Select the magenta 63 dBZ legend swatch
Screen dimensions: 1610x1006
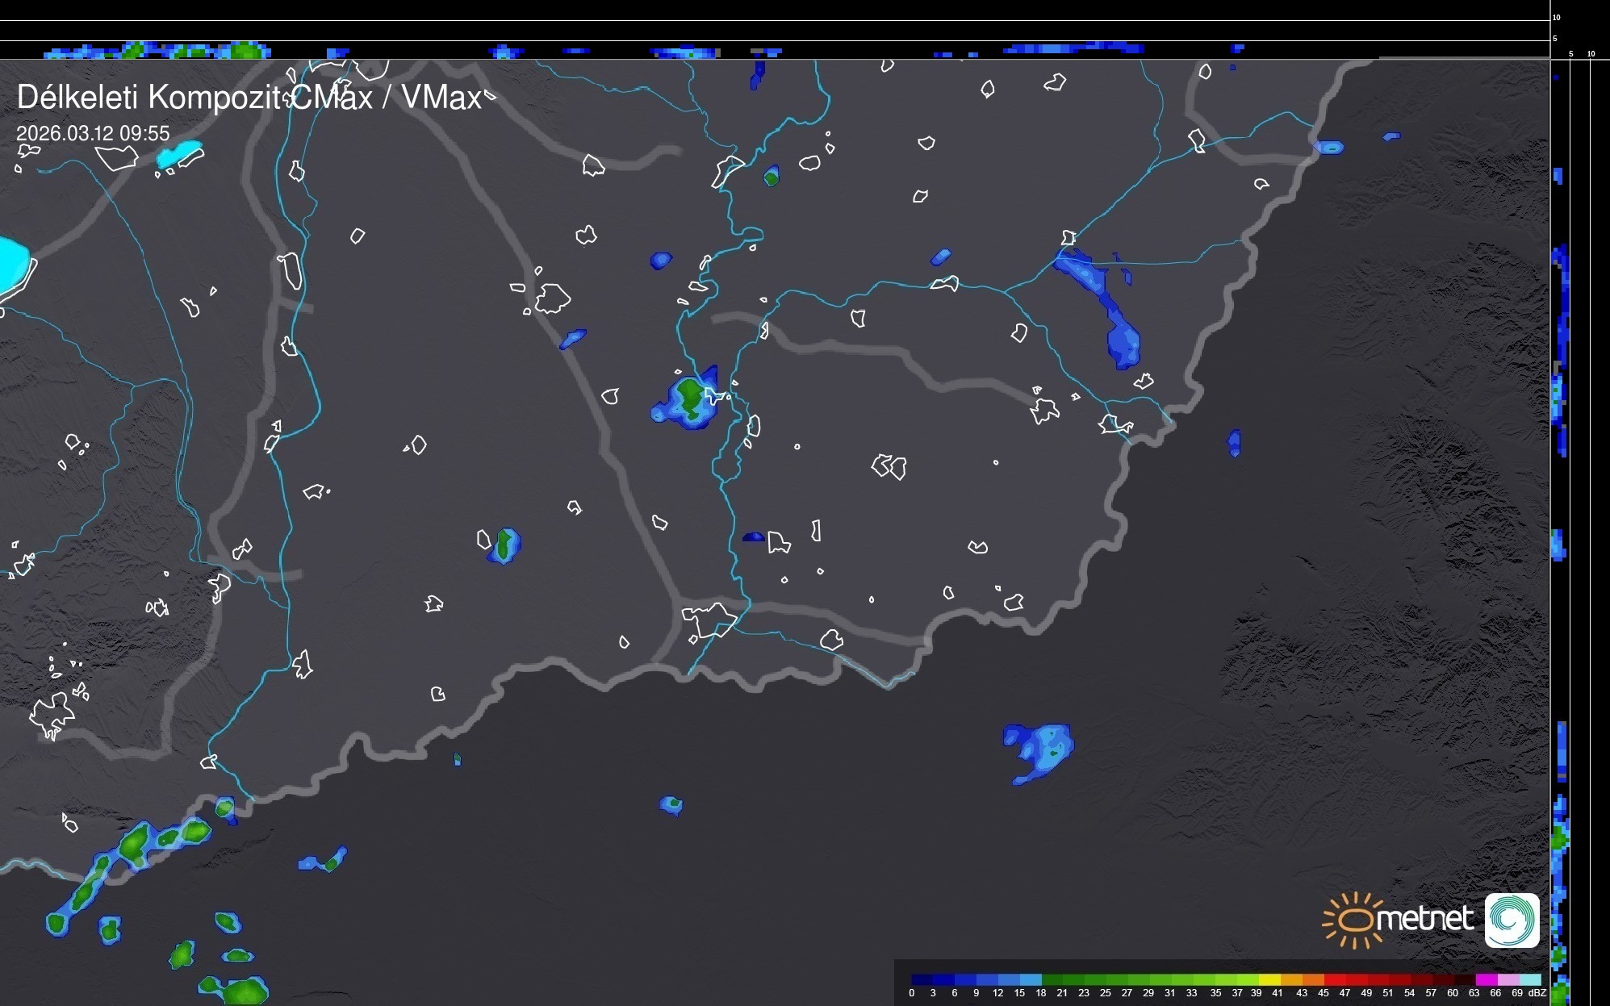(x=1487, y=979)
